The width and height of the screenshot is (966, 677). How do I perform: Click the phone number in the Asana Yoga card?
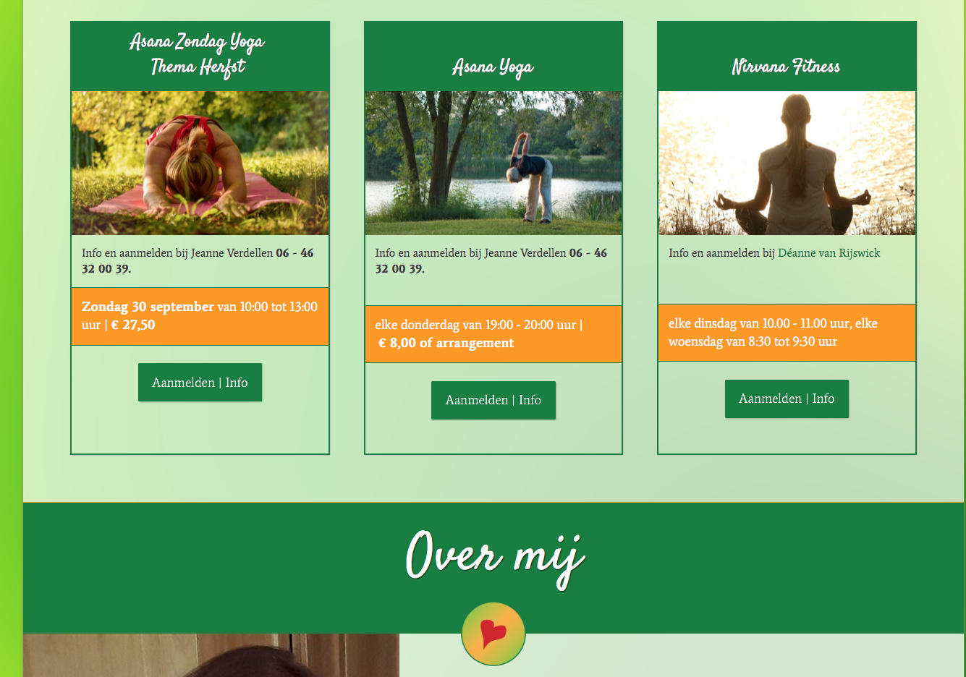(x=491, y=261)
